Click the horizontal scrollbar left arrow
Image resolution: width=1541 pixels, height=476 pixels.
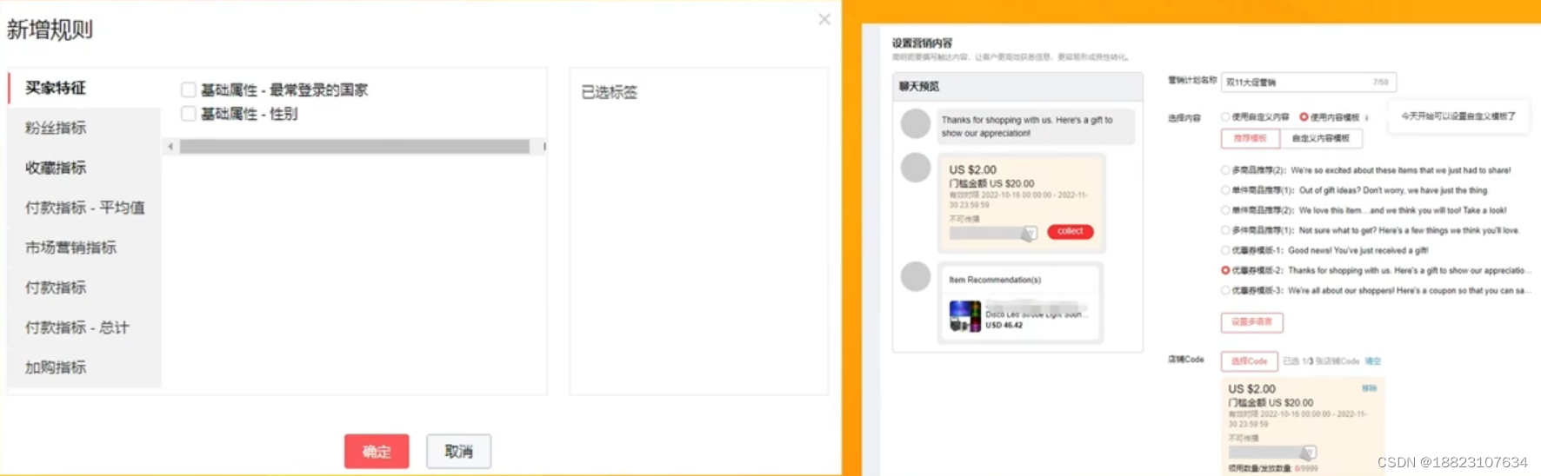pyautogui.click(x=170, y=147)
